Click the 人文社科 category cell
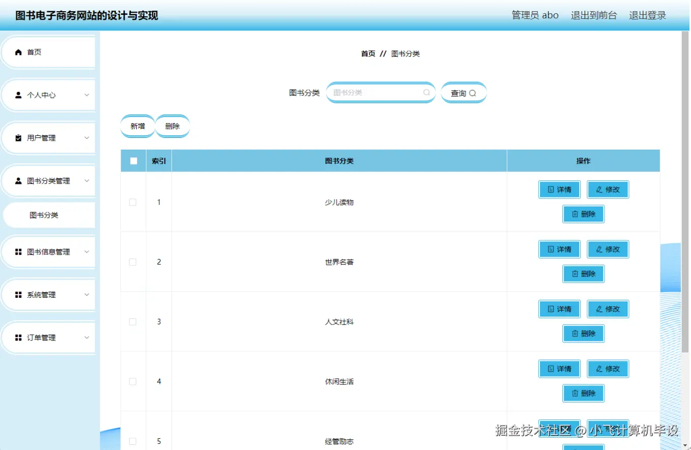Screen dimensions: 691x450 click(x=339, y=322)
